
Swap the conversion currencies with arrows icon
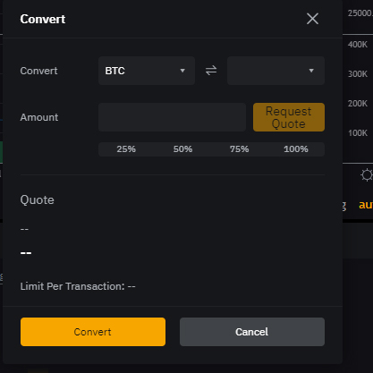[211, 71]
